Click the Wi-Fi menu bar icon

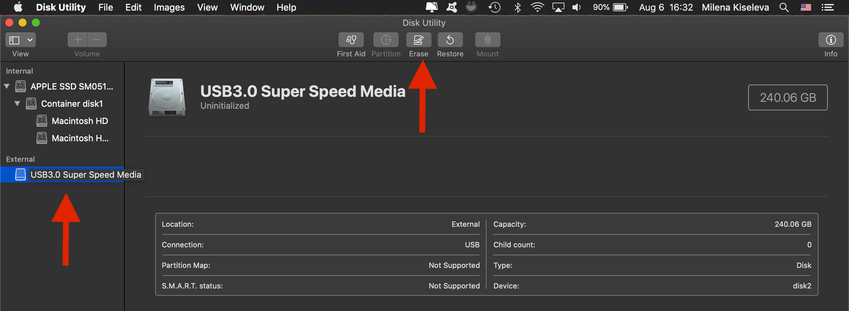(x=537, y=7)
